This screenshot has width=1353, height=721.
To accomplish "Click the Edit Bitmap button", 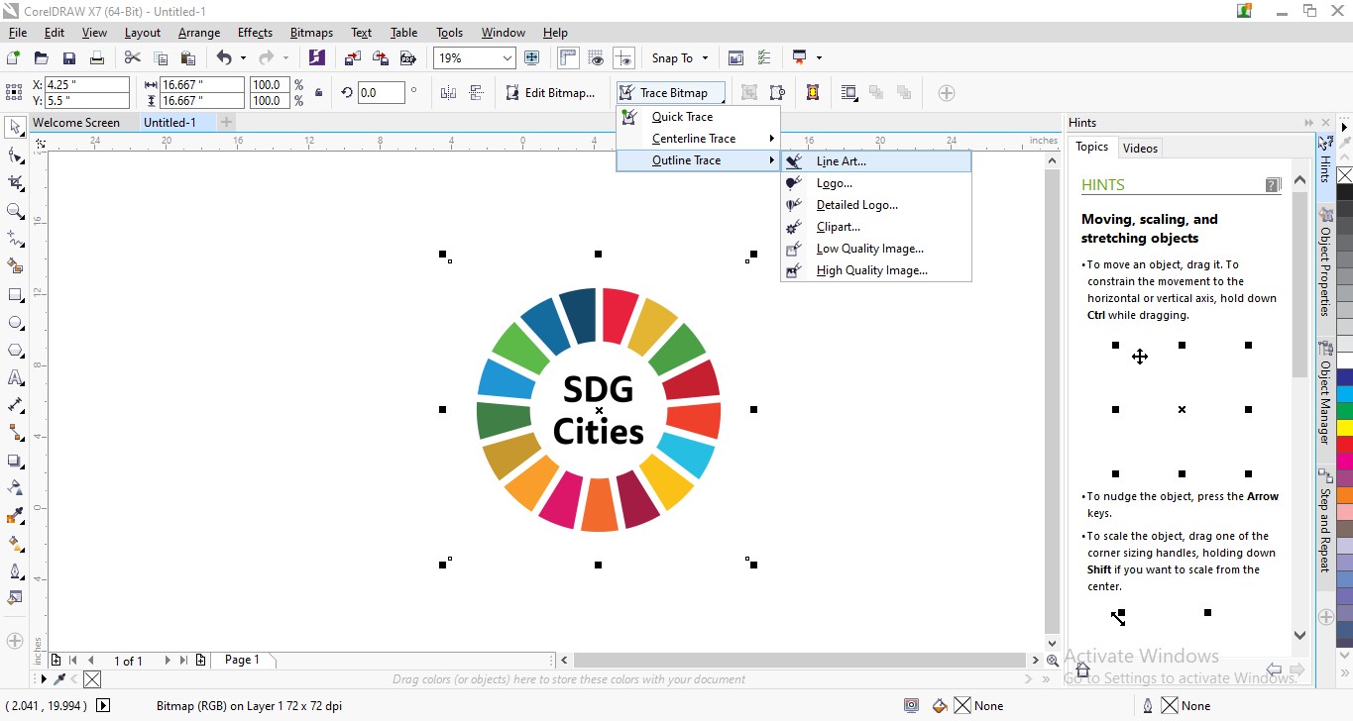I will [550, 93].
